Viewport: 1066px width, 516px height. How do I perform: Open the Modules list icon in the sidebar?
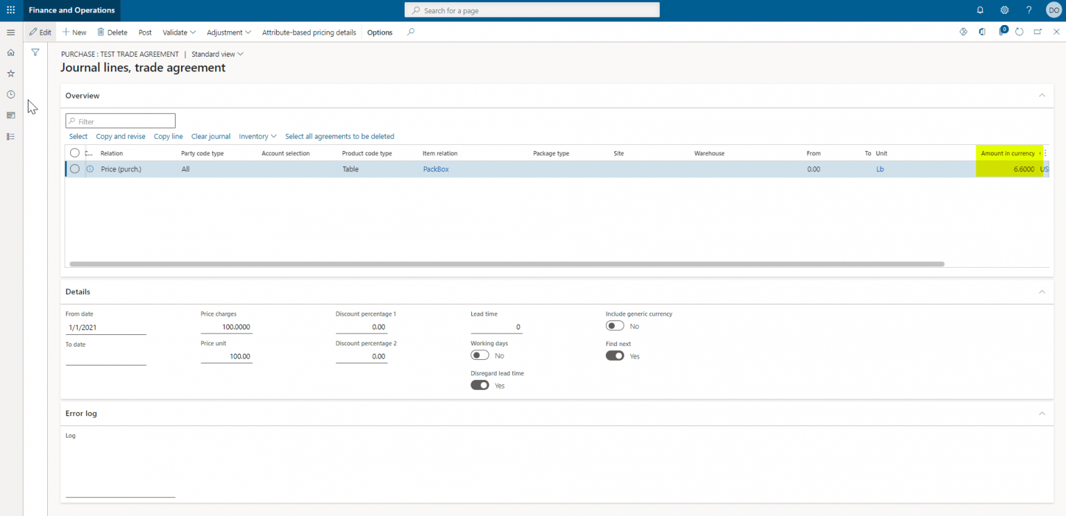click(10, 136)
